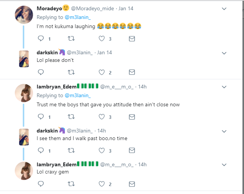Reply to the "Lol please don't" tweet
This screenshot has height=194, width=244.
click(41, 72)
